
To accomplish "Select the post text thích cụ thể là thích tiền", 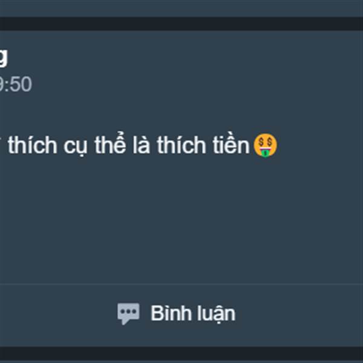I will (x=129, y=145).
